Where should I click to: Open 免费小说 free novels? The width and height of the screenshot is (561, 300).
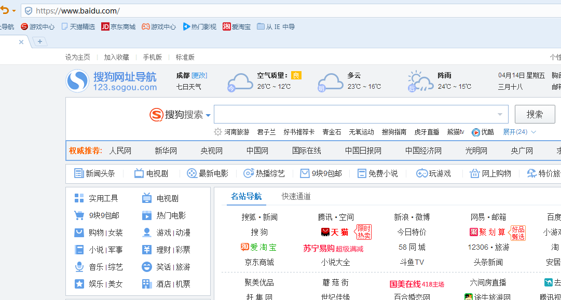tap(377, 174)
